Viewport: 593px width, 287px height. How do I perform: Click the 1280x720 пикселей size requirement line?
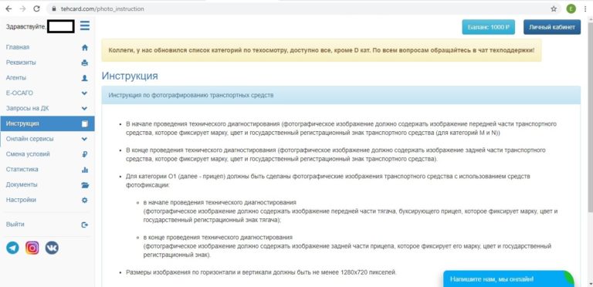(261, 272)
